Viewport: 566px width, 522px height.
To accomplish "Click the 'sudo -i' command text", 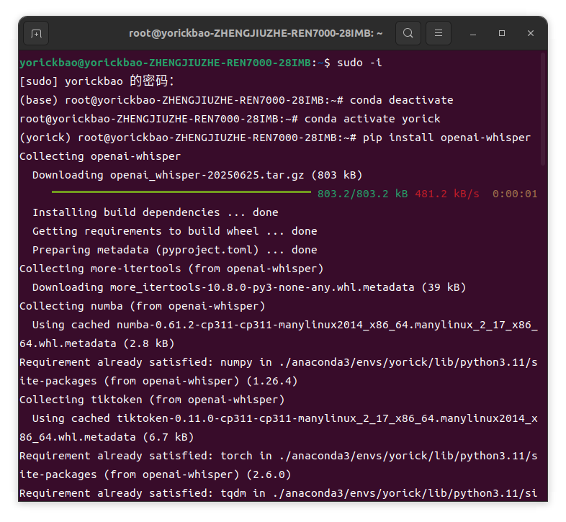I will point(359,63).
